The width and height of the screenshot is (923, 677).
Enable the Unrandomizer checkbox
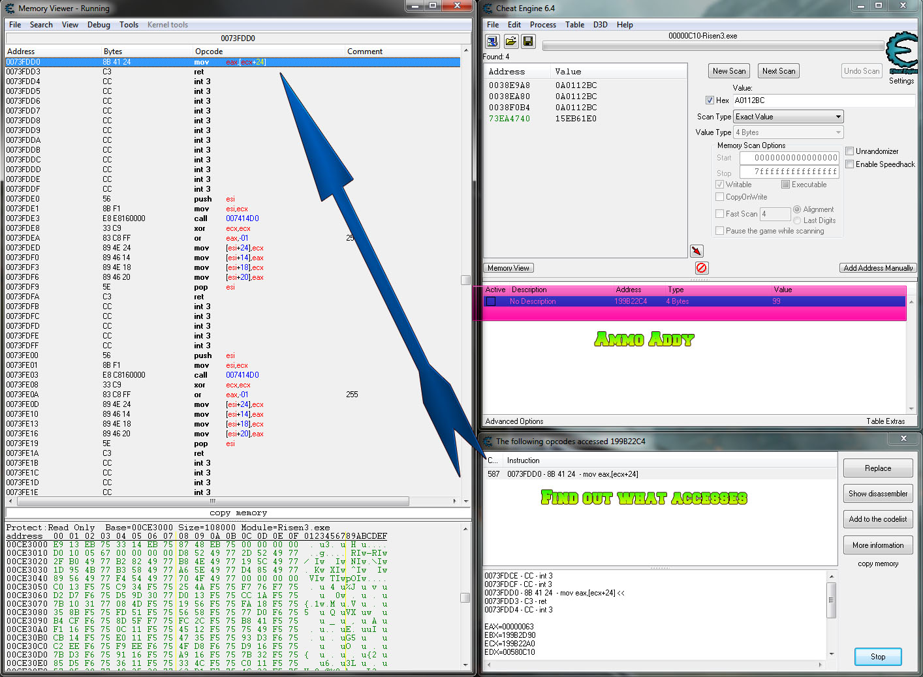coord(850,151)
